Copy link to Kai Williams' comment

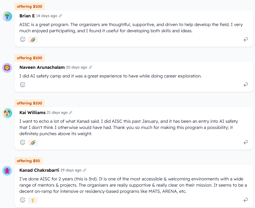coord(71,113)
